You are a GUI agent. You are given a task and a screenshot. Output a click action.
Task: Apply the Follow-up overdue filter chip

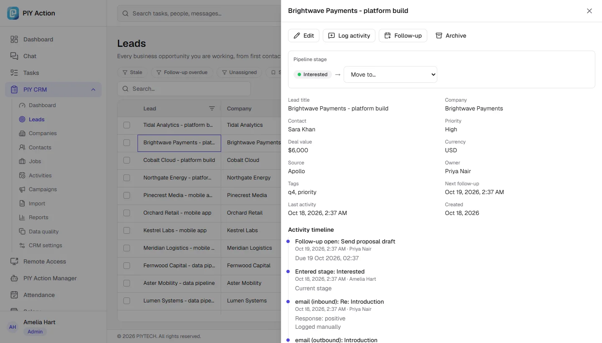click(x=182, y=72)
